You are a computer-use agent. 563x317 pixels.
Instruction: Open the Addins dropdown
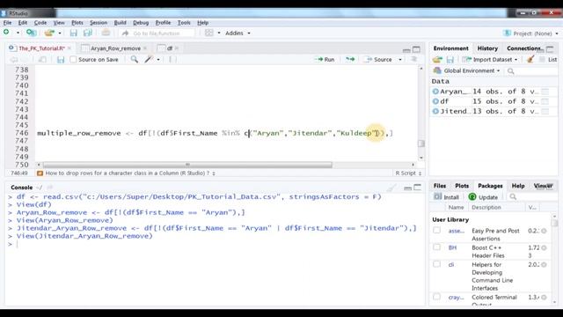pos(238,33)
